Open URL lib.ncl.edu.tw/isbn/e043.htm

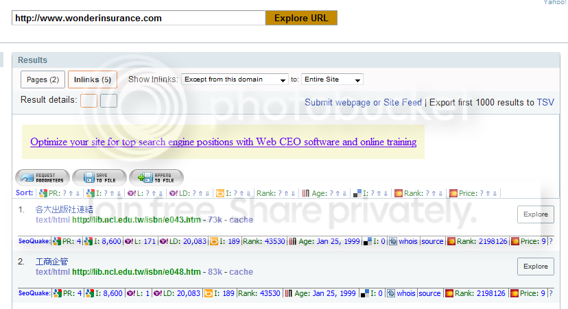pos(137,220)
